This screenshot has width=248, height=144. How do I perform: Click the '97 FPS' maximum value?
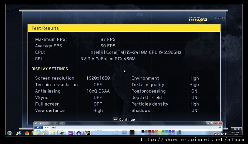tap(108, 39)
